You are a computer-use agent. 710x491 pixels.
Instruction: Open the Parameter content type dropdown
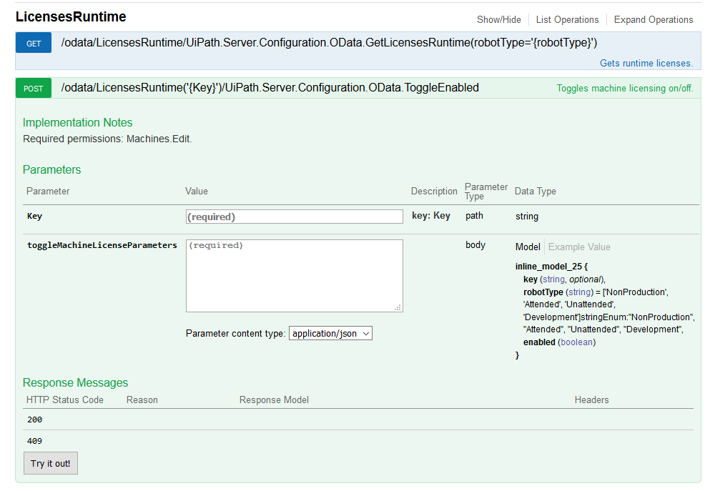point(330,333)
